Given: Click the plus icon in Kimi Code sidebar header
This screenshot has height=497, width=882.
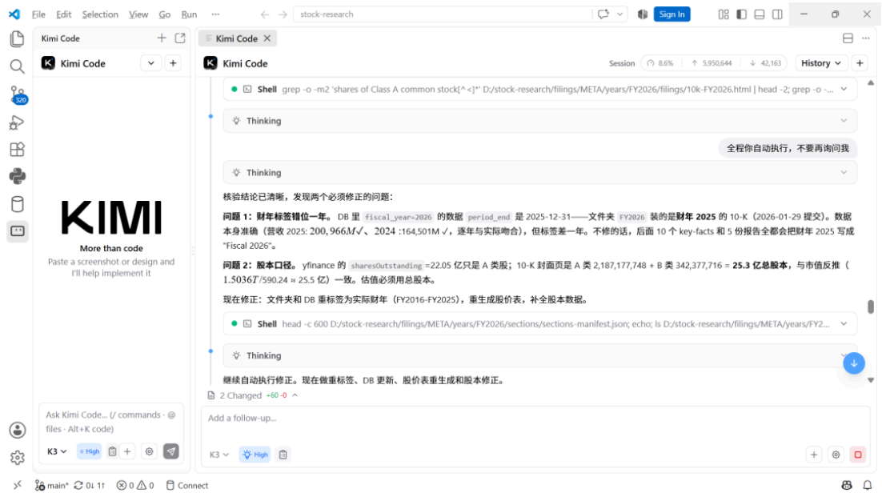Looking at the screenshot, I should point(162,38).
